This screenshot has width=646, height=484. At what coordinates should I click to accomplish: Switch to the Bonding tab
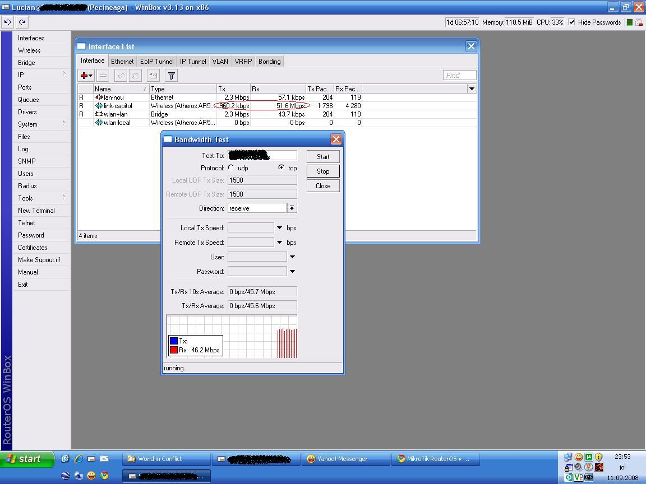269,61
